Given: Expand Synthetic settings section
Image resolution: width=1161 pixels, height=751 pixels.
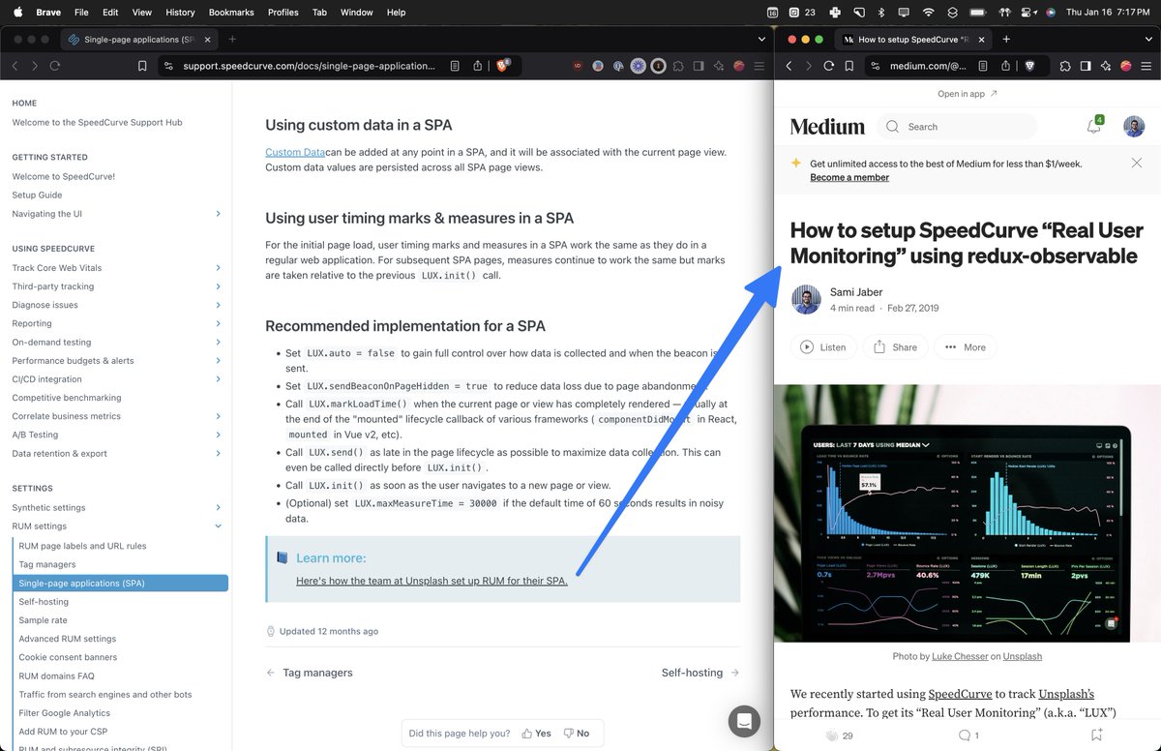Looking at the screenshot, I should point(218,508).
